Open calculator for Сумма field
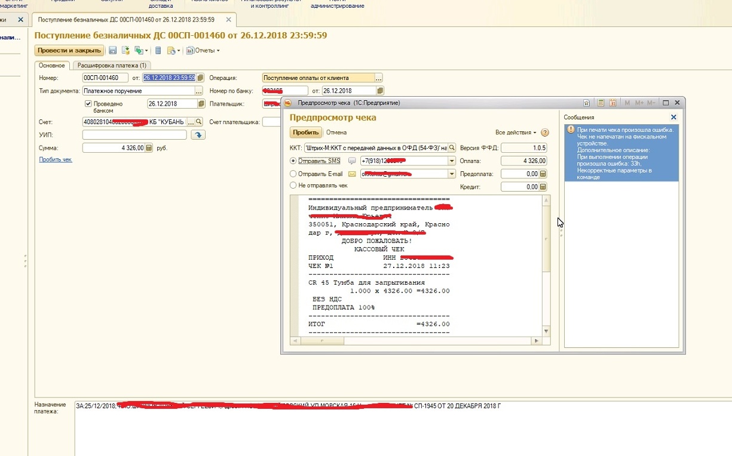 [149, 148]
